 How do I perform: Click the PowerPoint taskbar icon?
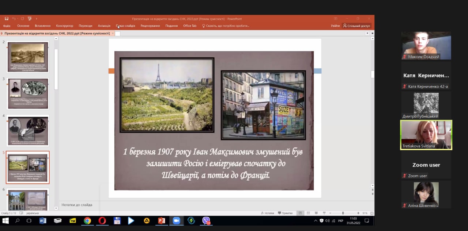tap(162, 221)
